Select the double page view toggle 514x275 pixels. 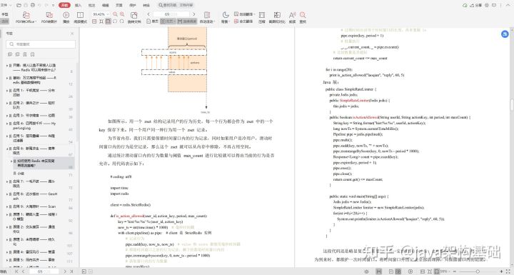(168, 21)
